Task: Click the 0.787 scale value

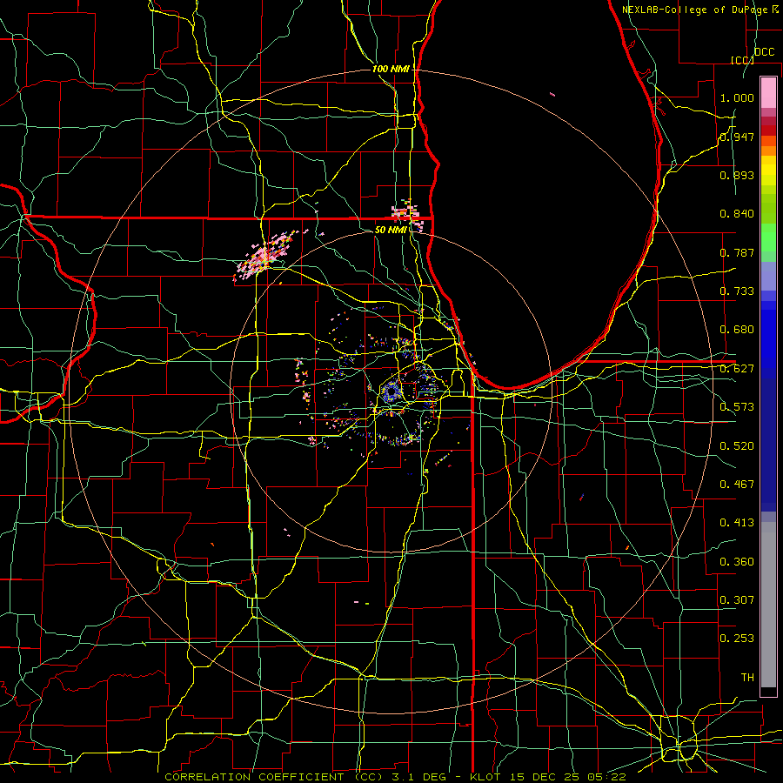Action: tap(737, 252)
